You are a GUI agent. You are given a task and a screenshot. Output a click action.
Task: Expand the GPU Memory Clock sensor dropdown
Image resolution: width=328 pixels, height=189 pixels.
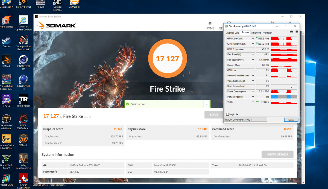tap(253, 44)
